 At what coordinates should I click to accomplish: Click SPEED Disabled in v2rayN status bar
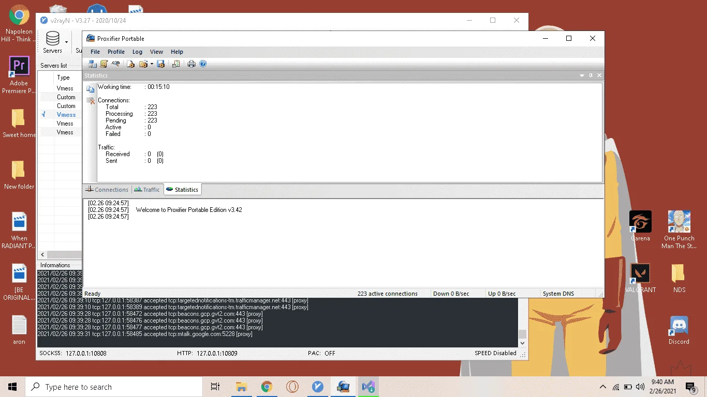(495, 354)
